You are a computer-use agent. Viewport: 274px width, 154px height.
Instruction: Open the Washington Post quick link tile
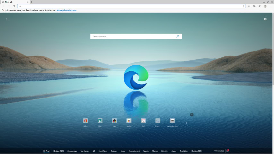click(x=172, y=121)
